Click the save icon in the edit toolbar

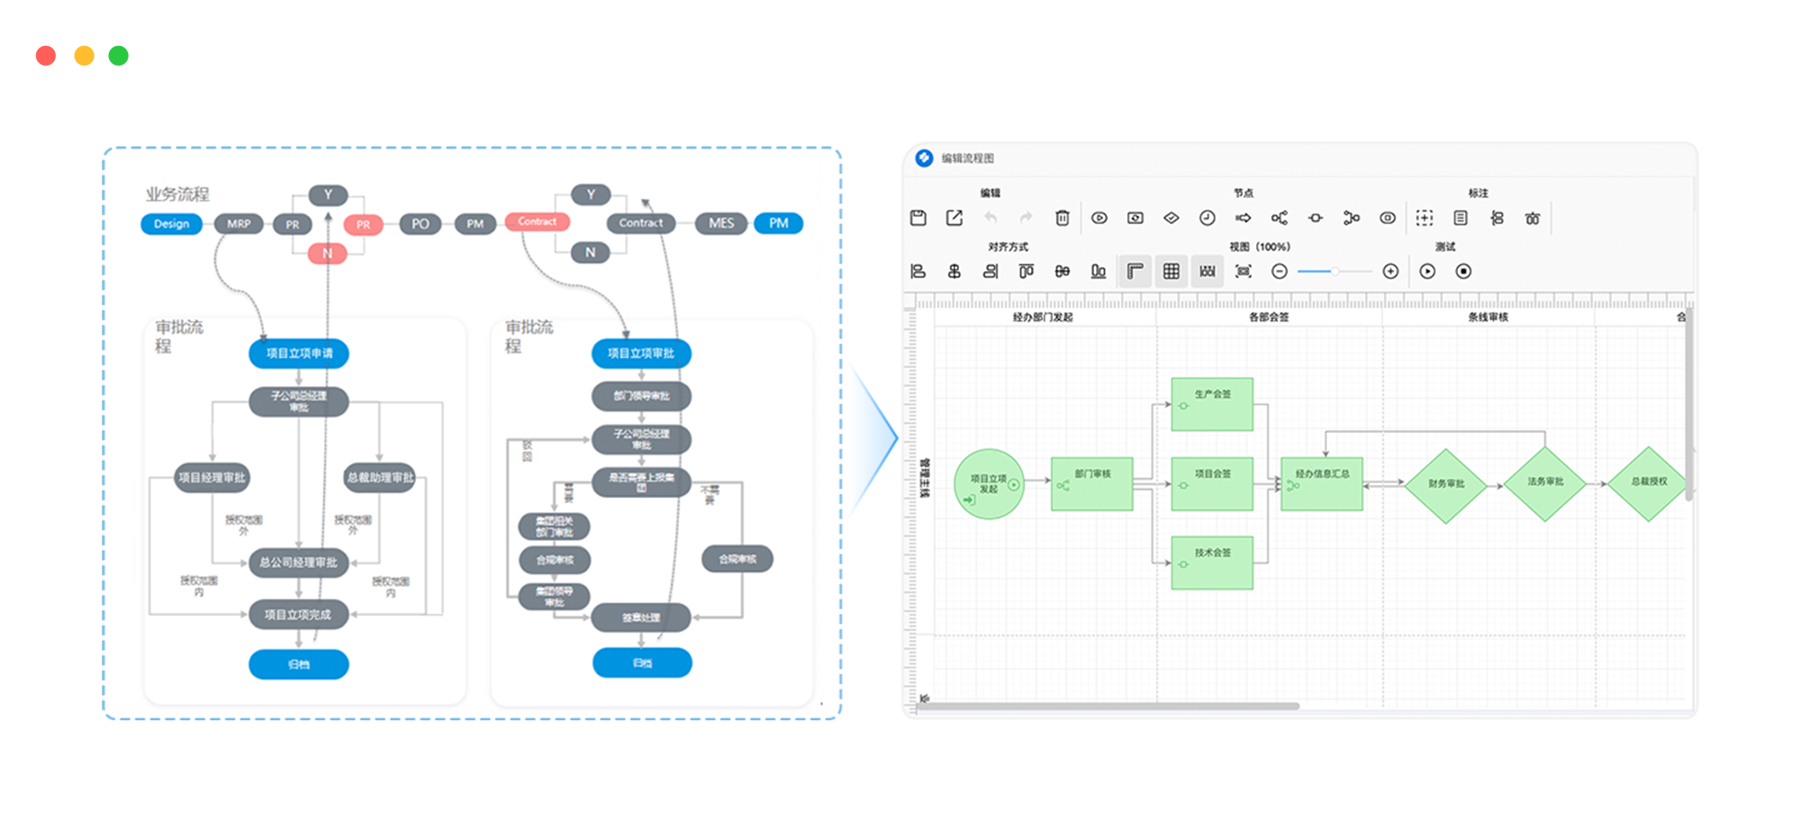(918, 218)
